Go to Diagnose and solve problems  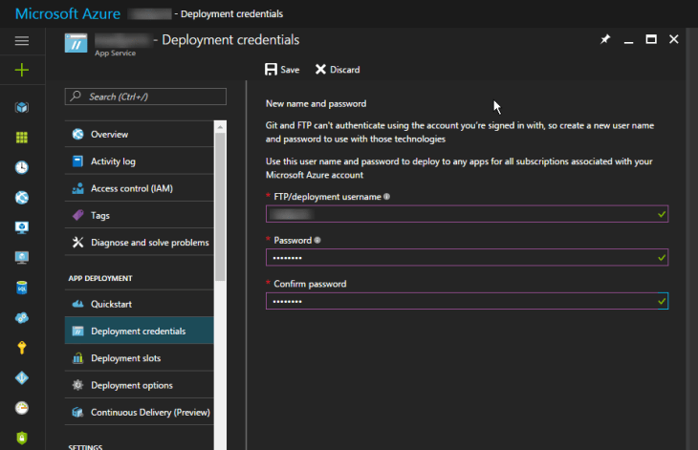point(148,243)
